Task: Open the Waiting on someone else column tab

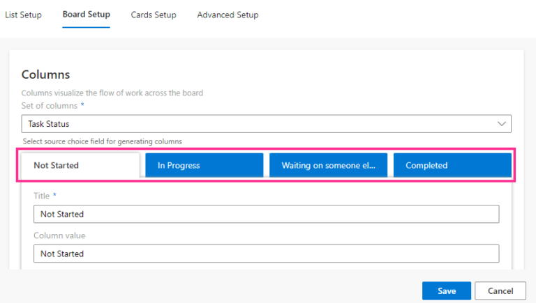Action: point(328,165)
